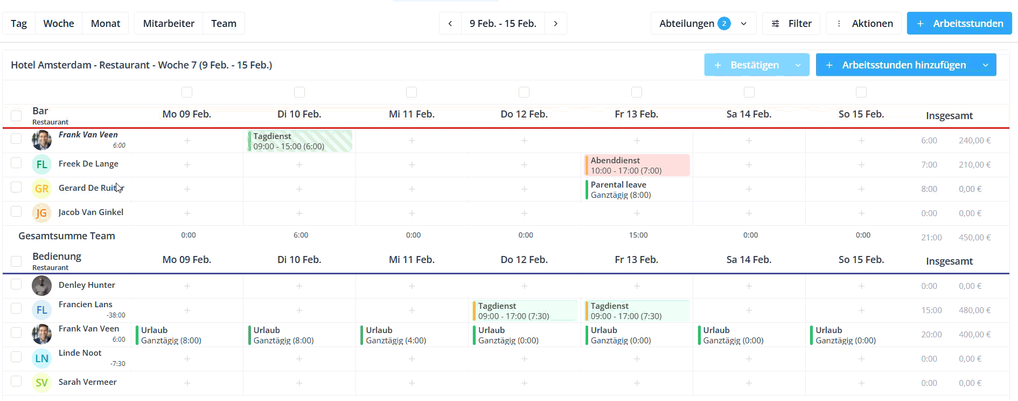Expand the Arbeitsstunden hinzufügen dropdown arrow
The height and width of the screenshot is (401, 1018).
pos(985,65)
